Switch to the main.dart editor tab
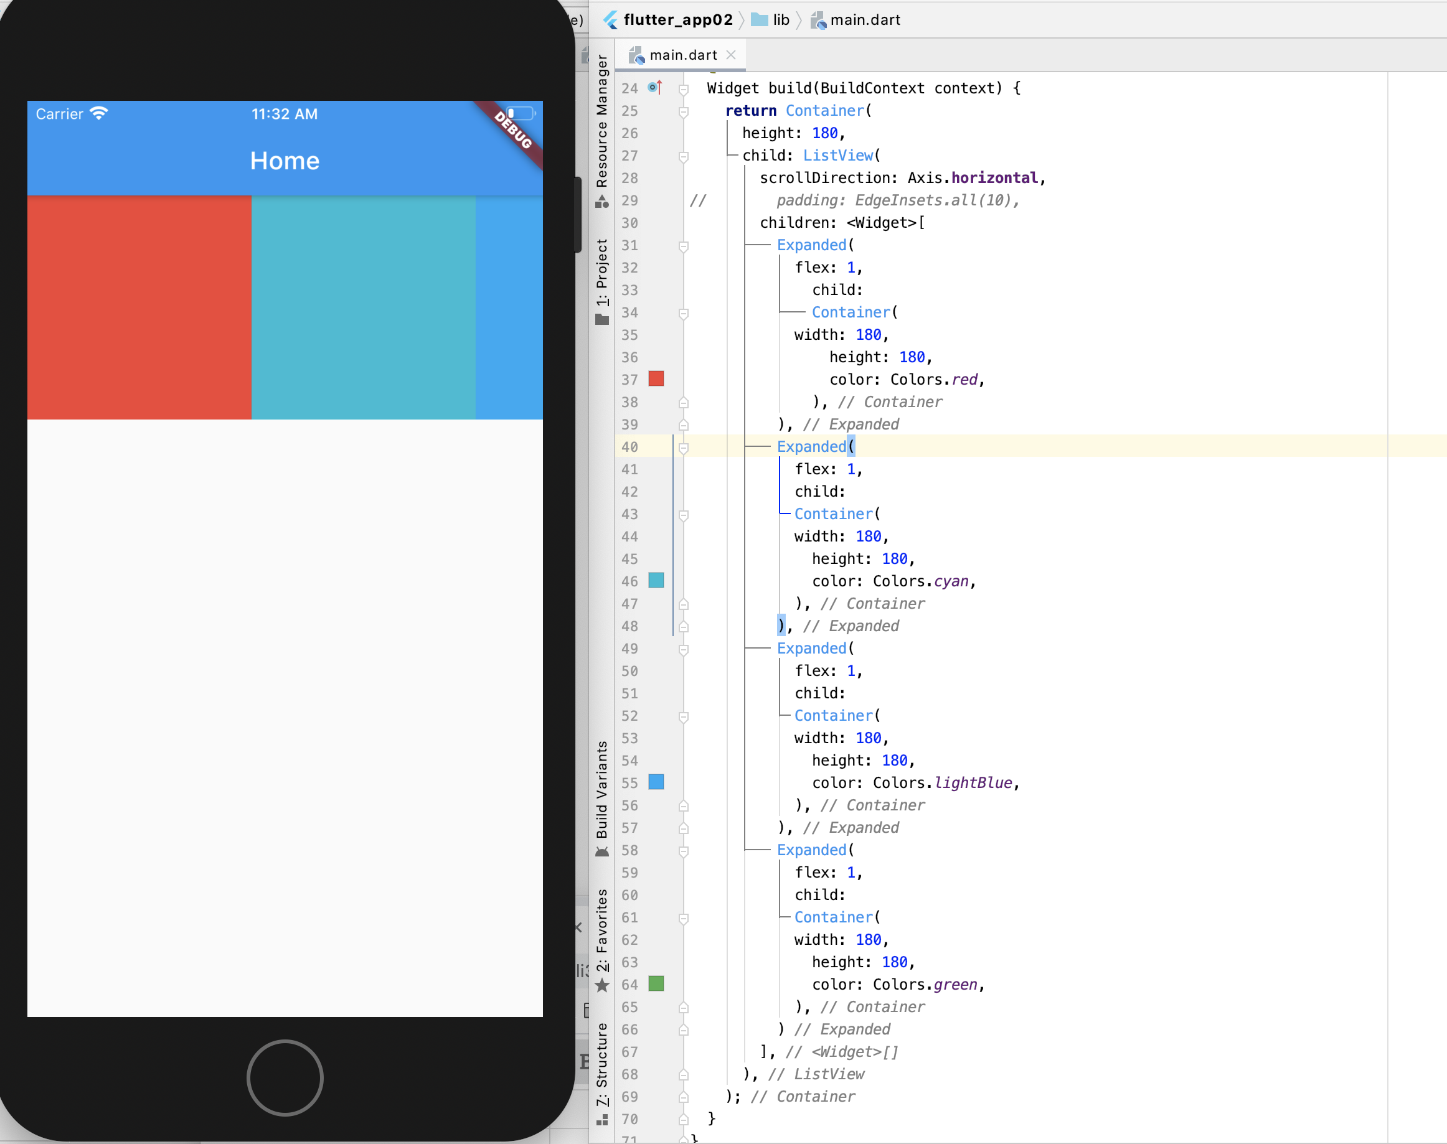The height and width of the screenshot is (1144, 1447). pos(682,55)
